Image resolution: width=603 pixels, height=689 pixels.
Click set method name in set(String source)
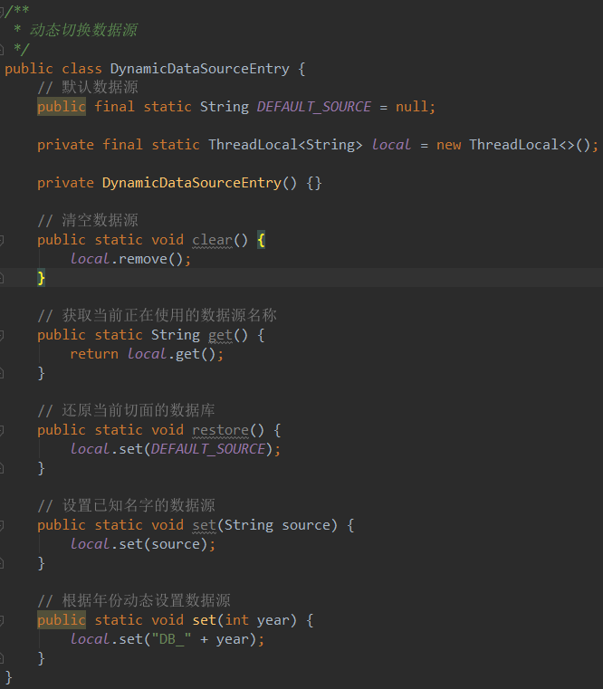(204, 525)
